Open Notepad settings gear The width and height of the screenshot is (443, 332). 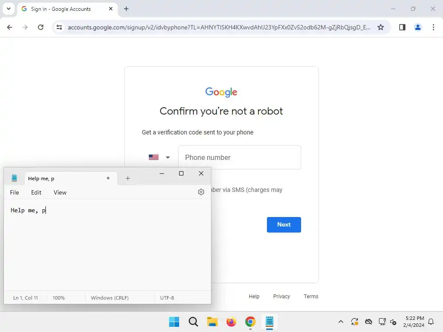201,192
